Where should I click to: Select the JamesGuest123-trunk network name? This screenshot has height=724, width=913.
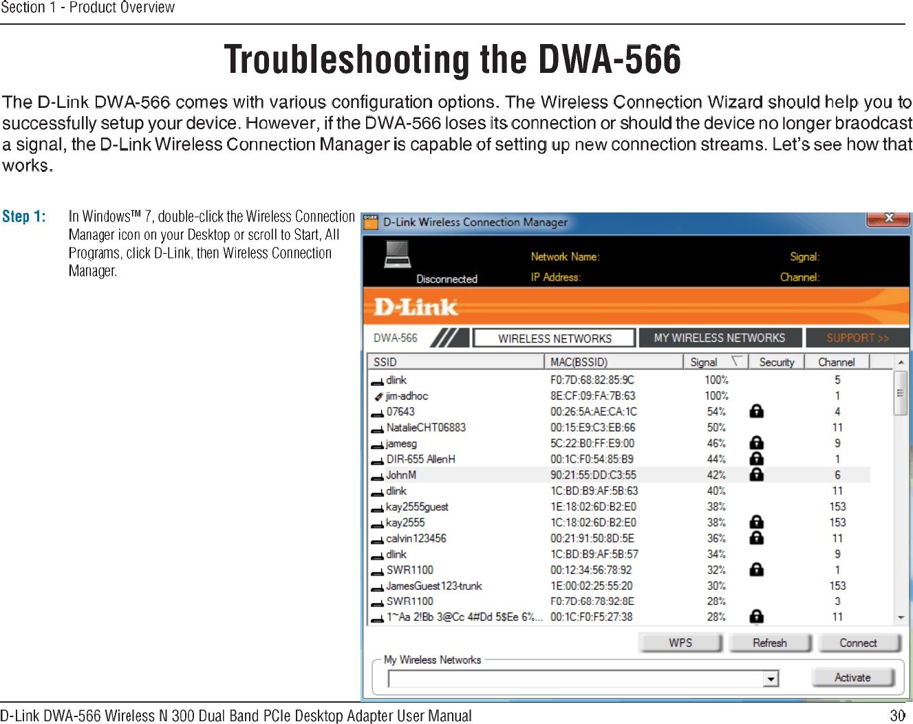click(x=434, y=586)
